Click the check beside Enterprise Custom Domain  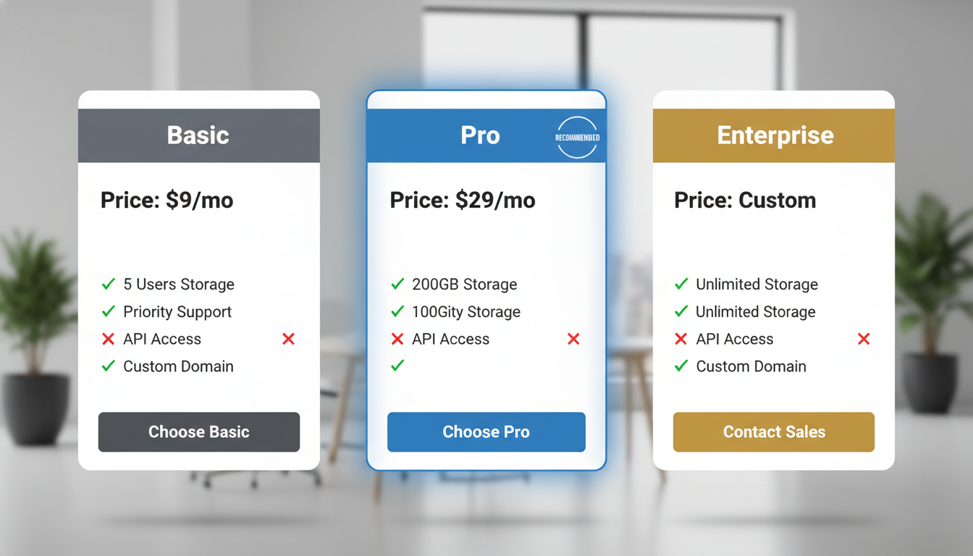(681, 366)
